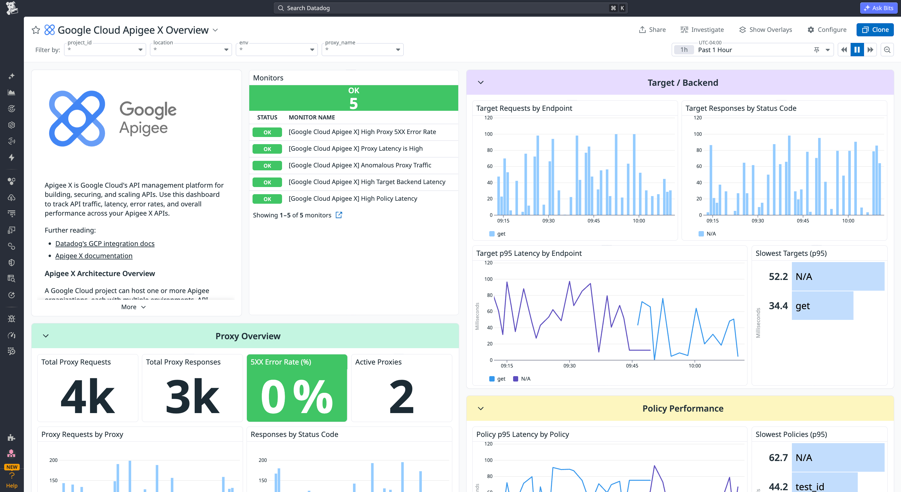
Task: Open monitors list via external link icon
Action: tap(339, 215)
